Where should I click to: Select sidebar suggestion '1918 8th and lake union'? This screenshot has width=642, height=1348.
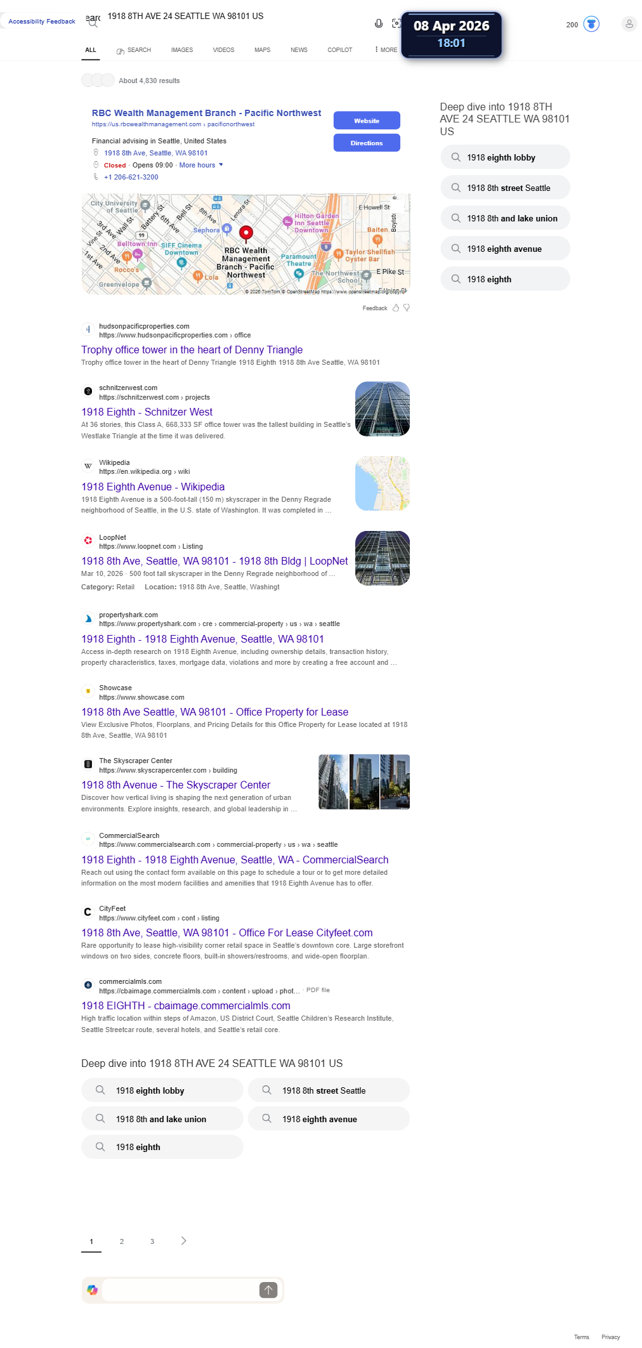[505, 218]
